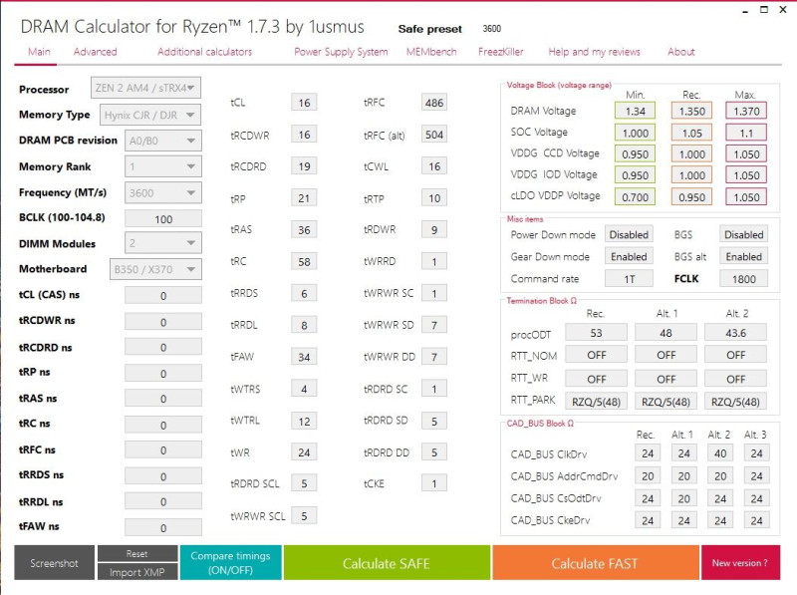Open the MEMbench tab
This screenshot has height=595, width=797.
(x=431, y=52)
